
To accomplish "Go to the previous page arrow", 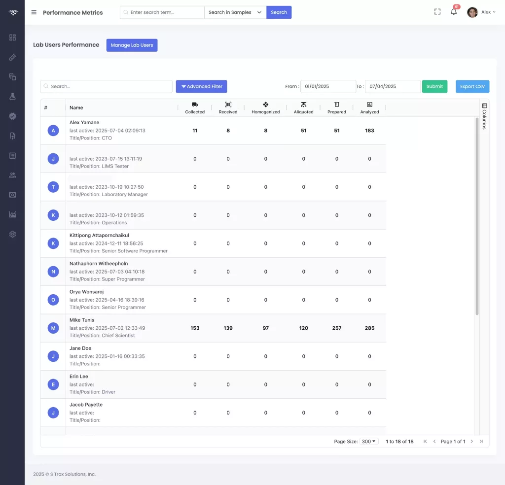I will pos(434,442).
